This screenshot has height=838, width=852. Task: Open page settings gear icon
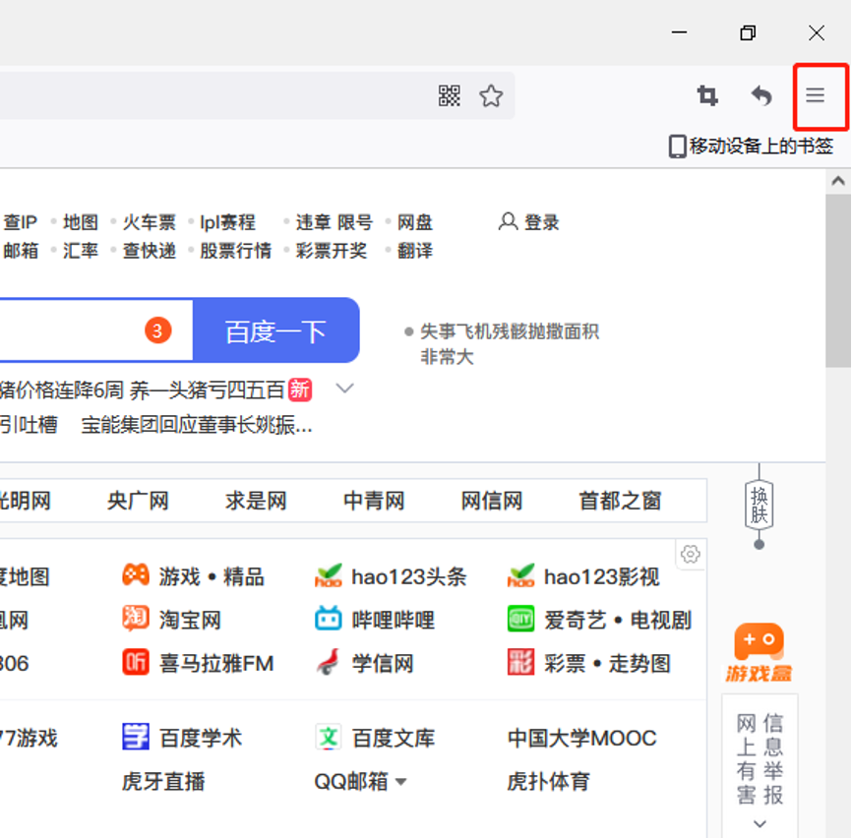click(691, 554)
